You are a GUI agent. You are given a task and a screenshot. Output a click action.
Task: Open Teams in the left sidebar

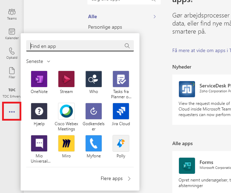coord(12,14)
